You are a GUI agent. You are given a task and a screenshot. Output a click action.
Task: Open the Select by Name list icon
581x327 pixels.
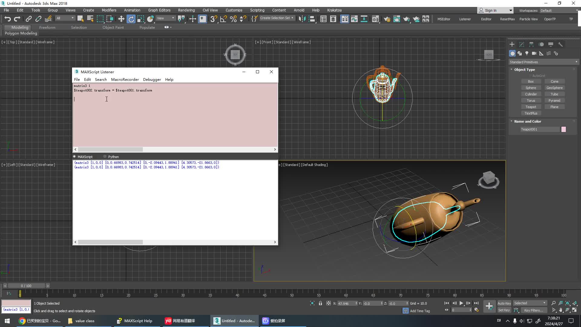coord(90,19)
